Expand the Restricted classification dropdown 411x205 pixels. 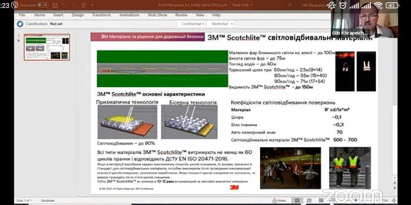(x=222, y=24)
